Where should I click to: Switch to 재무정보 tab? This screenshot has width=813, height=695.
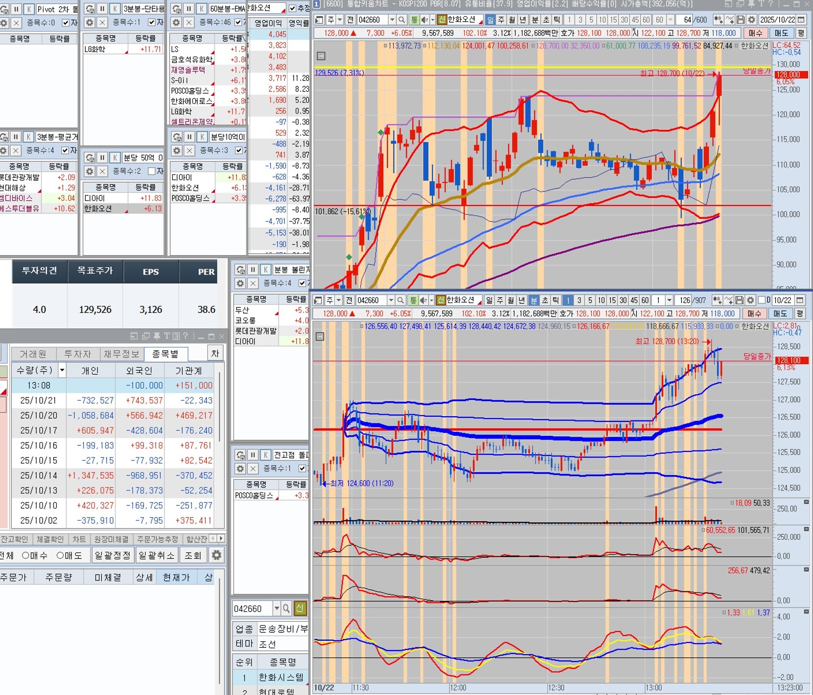(x=121, y=354)
